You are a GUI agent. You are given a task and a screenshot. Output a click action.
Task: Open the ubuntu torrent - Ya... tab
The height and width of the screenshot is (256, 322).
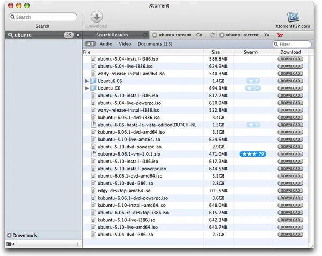pos(250,35)
